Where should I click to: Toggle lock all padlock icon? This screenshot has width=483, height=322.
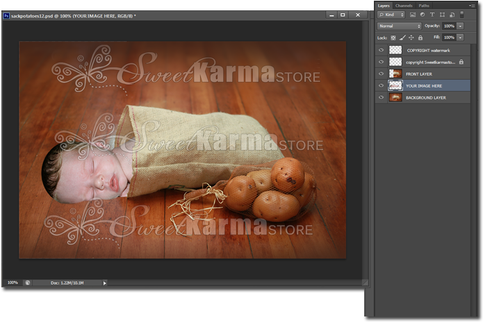pos(420,38)
